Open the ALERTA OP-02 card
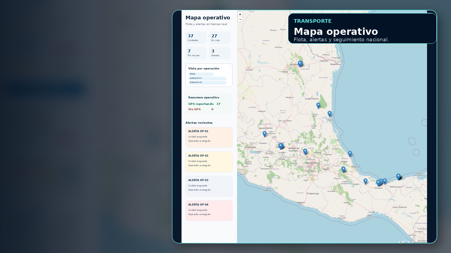The width and height of the screenshot is (451, 253). pyautogui.click(x=209, y=162)
